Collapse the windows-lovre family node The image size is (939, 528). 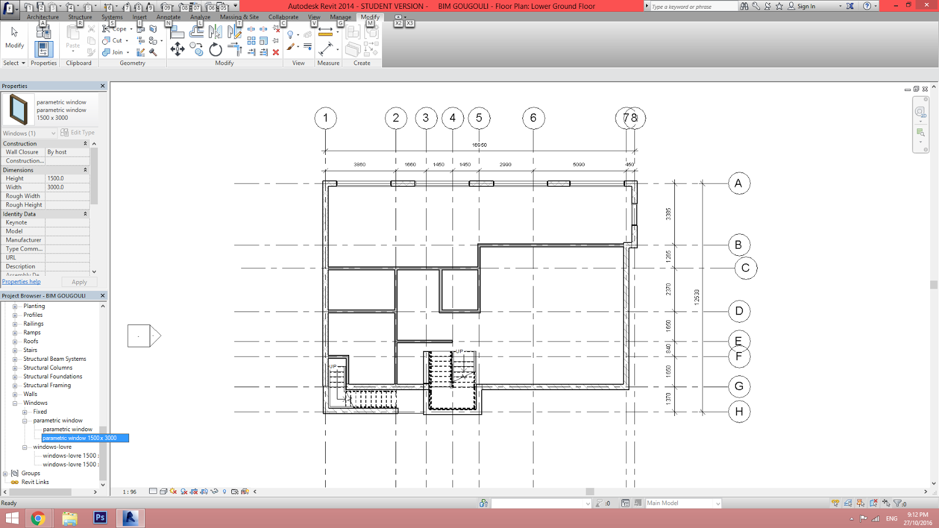tap(25, 447)
